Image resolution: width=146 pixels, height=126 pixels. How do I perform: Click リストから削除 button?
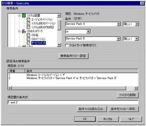(x=127, y=95)
